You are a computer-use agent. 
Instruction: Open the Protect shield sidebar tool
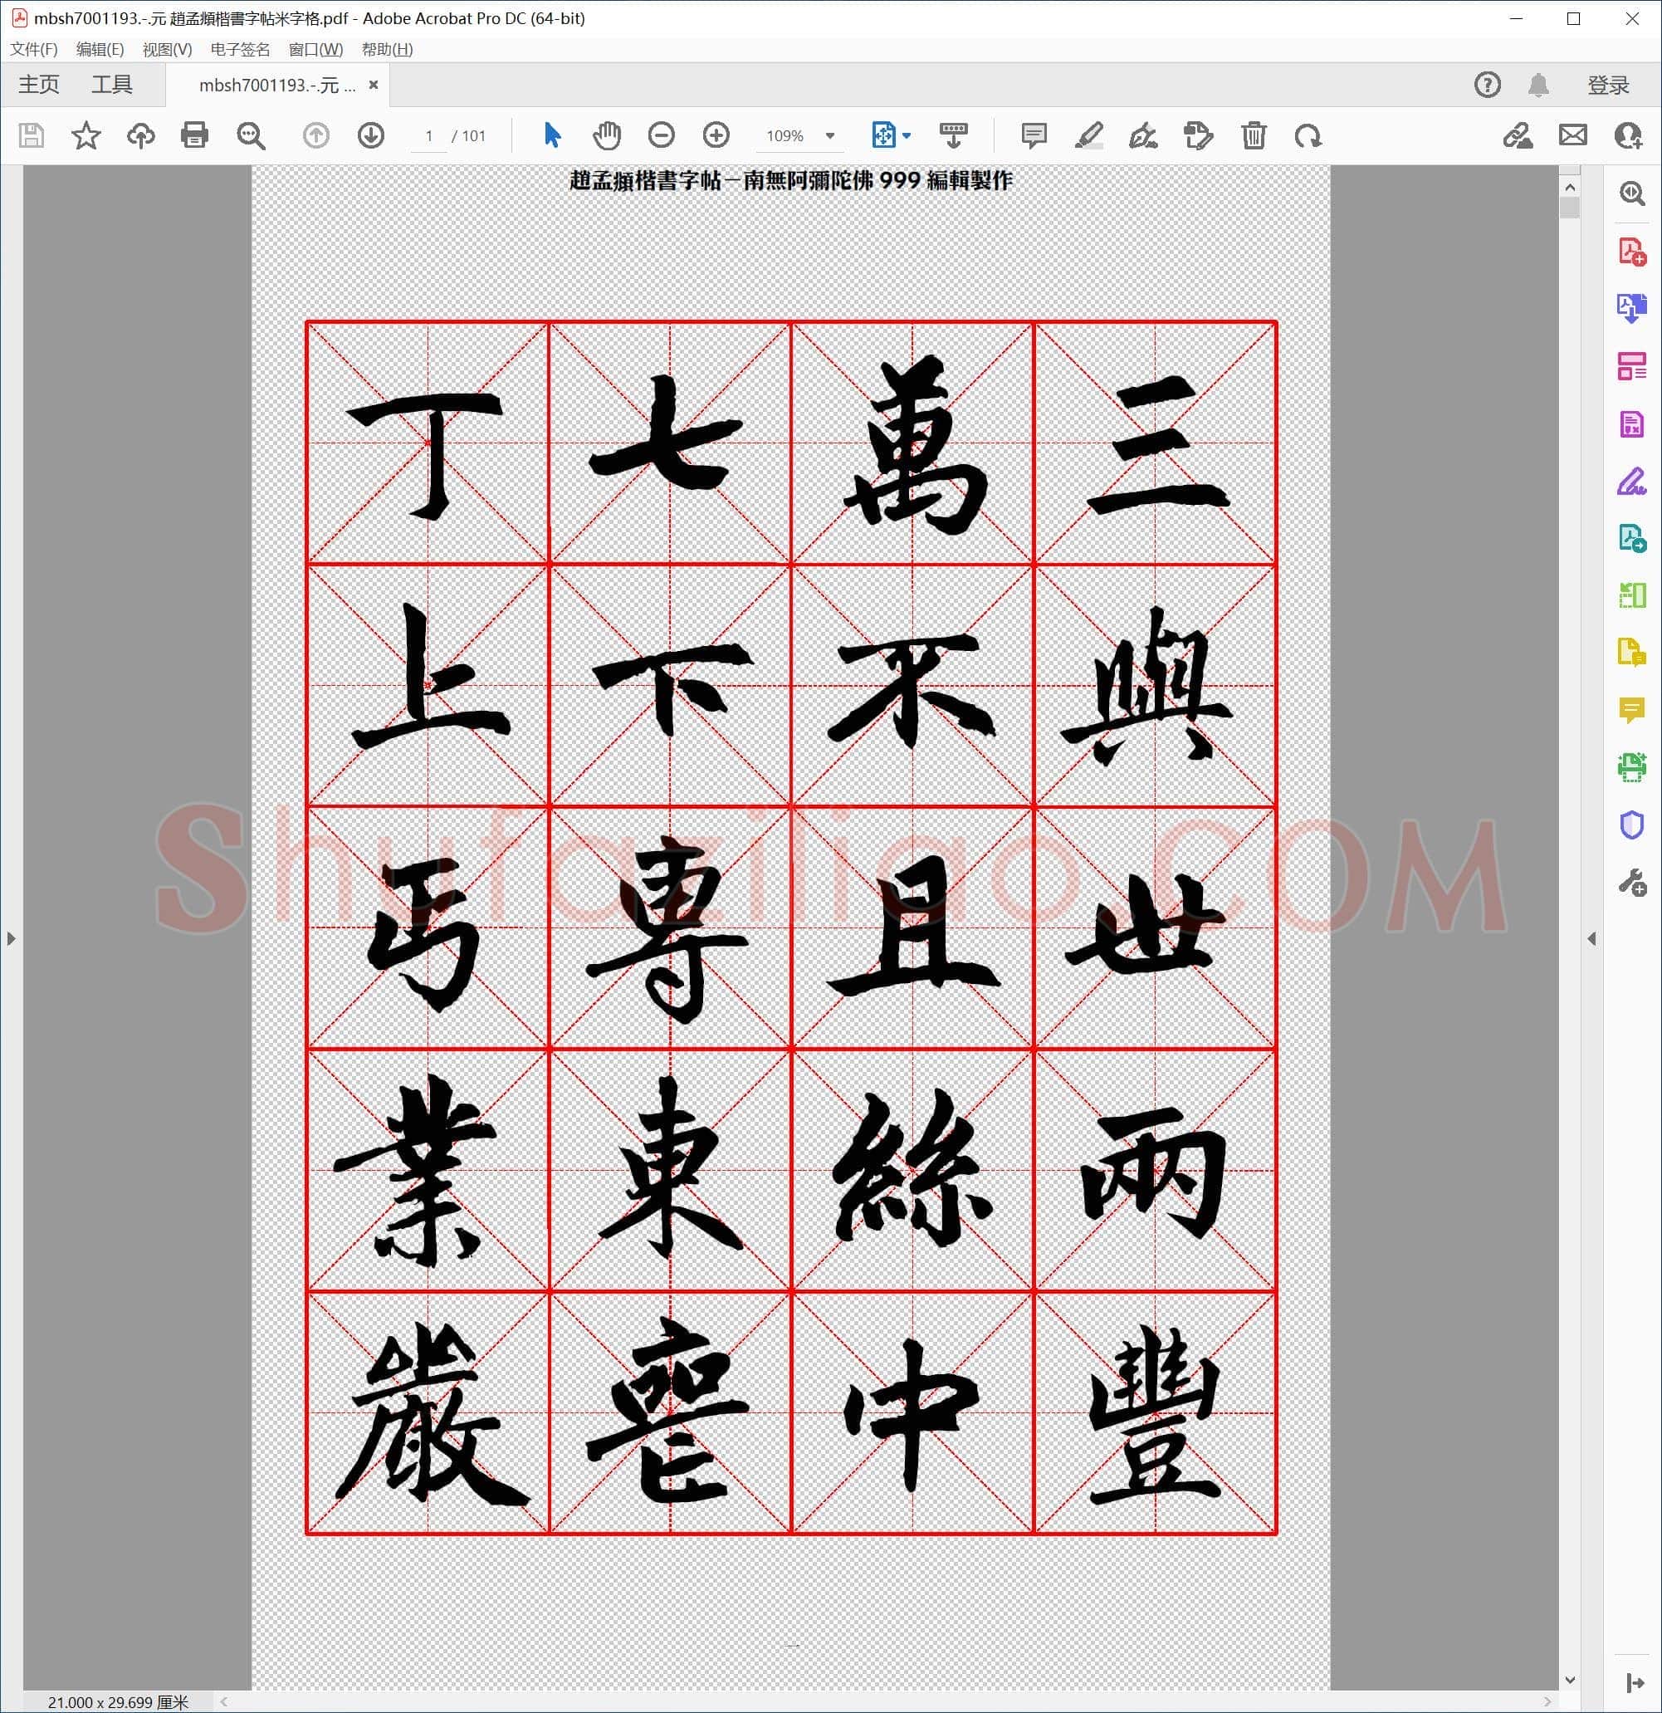1631,825
